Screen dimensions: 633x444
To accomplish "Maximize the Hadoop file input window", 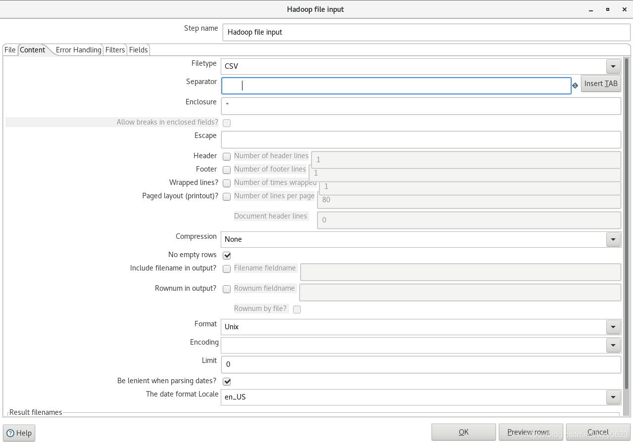I will (607, 9).
